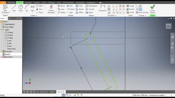Open the My Home document tab
The width and height of the screenshot is (175, 98).
[x=44, y=92]
